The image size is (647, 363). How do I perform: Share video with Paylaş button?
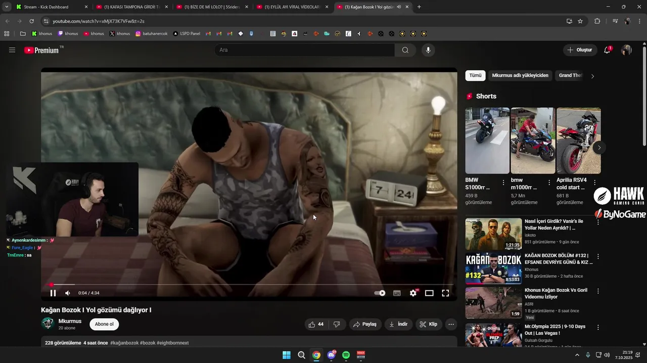365,324
